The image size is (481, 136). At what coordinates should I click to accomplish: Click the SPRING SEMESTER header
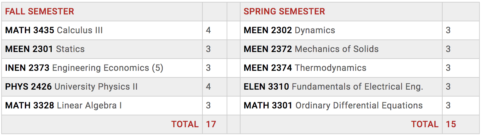[x=284, y=12]
